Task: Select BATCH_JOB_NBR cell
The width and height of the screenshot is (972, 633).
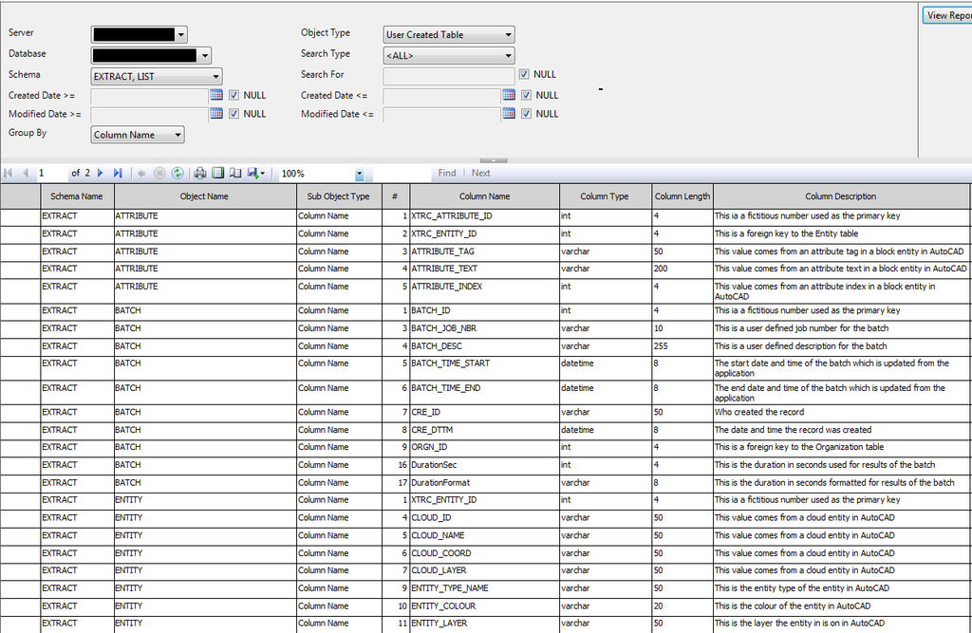Action: (x=484, y=328)
